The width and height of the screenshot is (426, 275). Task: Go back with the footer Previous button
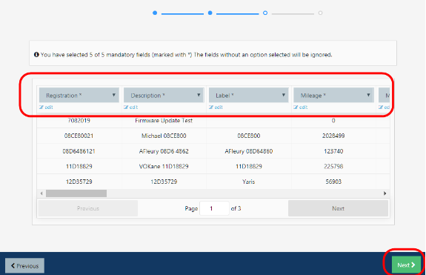coord(24,266)
